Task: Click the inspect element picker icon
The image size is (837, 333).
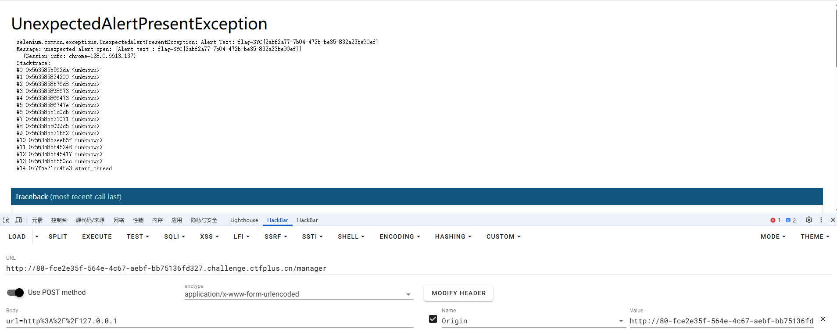Action: point(6,220)
